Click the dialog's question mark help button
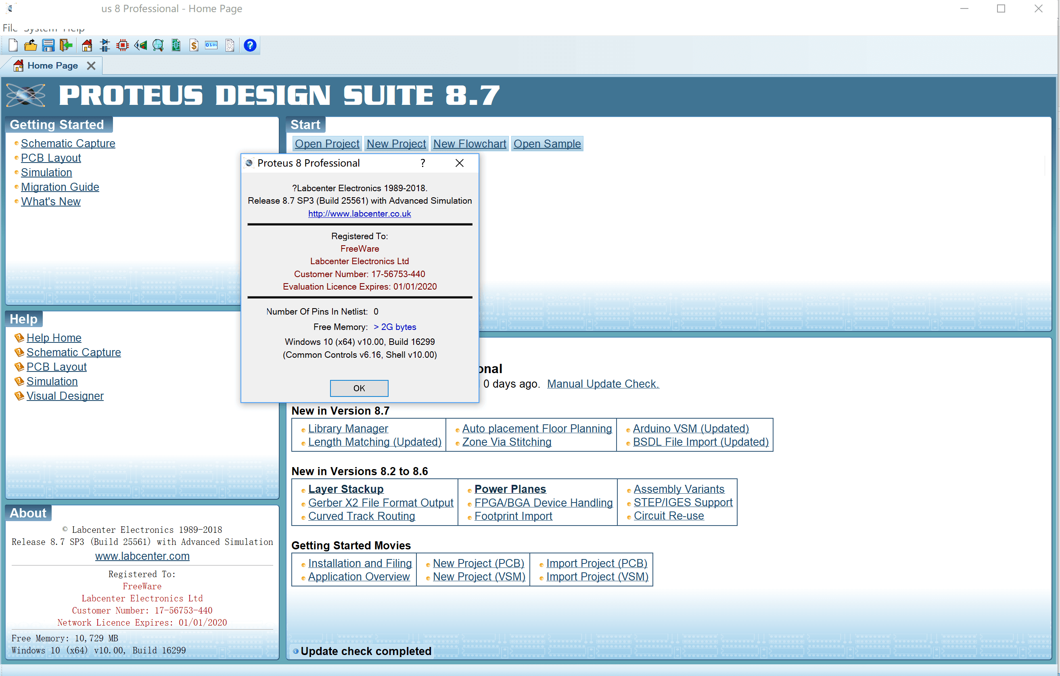 pos(422,163)
